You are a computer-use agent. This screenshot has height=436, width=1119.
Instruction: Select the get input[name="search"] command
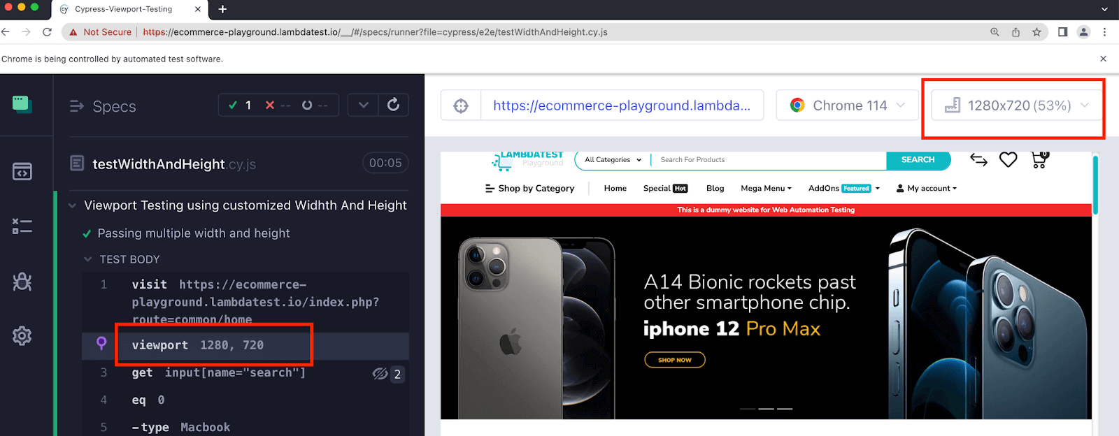(x=245, y=373)
